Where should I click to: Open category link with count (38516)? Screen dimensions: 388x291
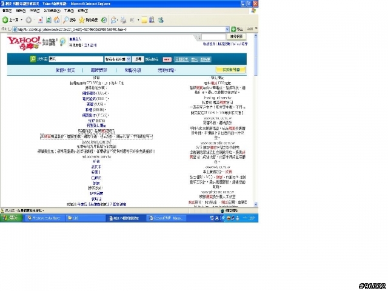point(90,110)
